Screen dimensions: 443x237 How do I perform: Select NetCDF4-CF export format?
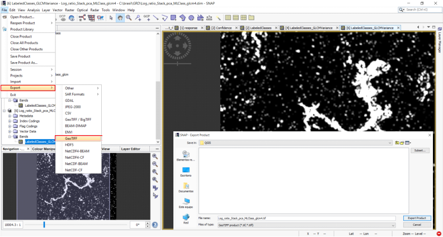(x=73, y=157)
